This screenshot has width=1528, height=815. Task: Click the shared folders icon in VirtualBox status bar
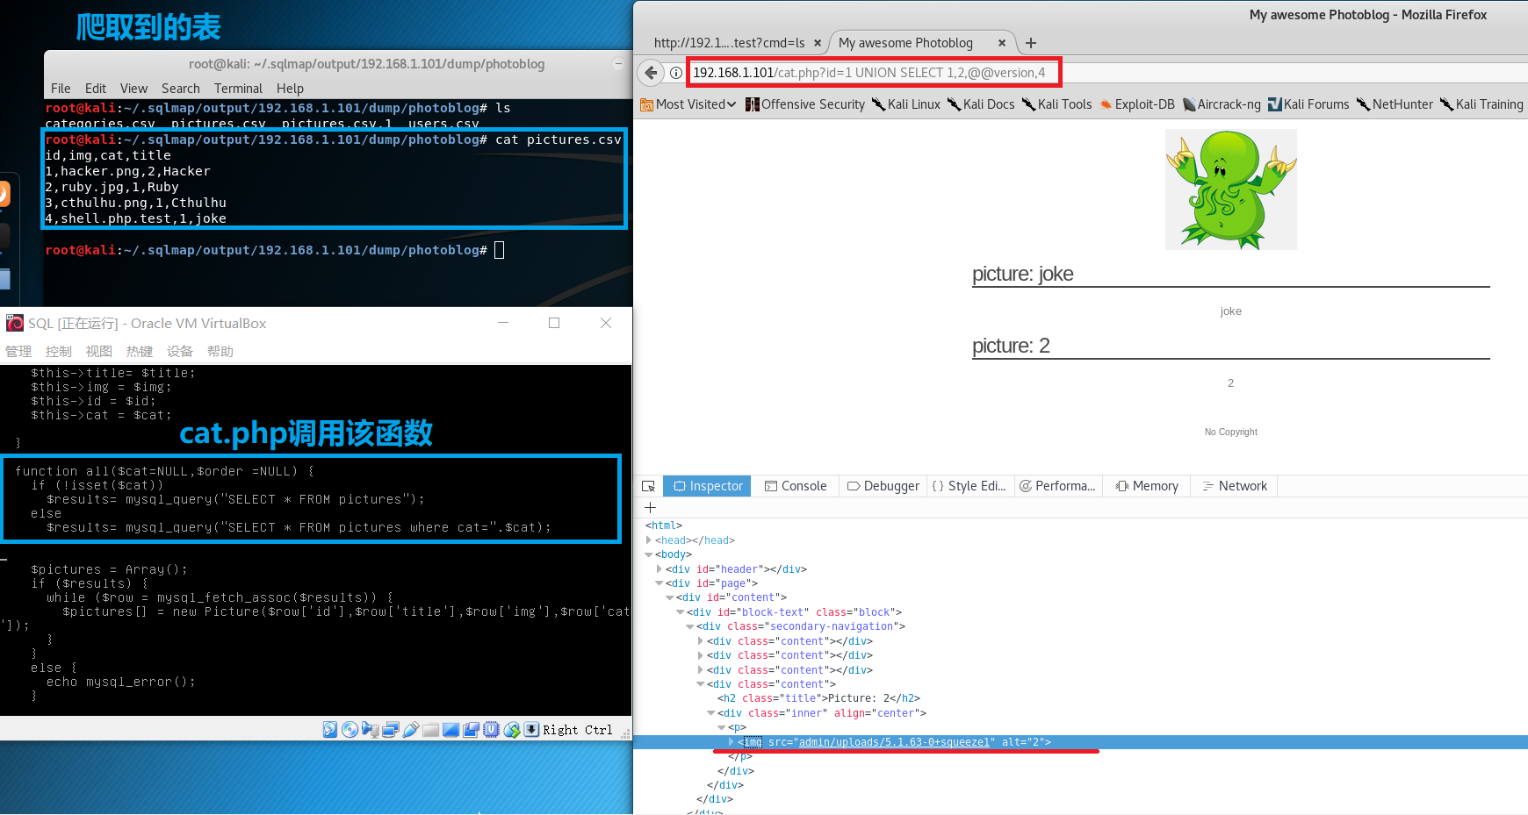tap(430, 730)
